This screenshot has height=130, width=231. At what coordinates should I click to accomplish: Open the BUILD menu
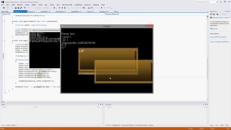coord(27,5)
